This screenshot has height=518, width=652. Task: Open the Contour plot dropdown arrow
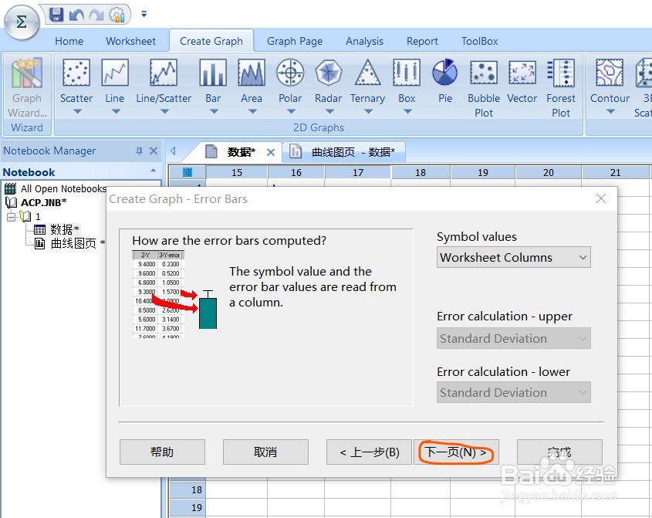pos(610,111)
